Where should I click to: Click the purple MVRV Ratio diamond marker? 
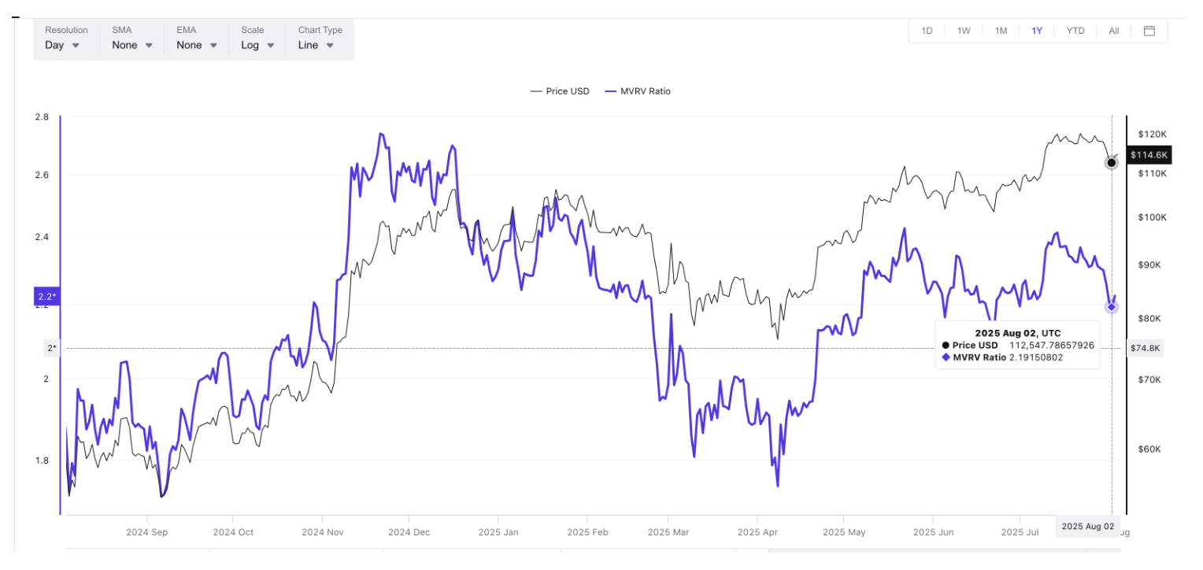point(1111,306)
